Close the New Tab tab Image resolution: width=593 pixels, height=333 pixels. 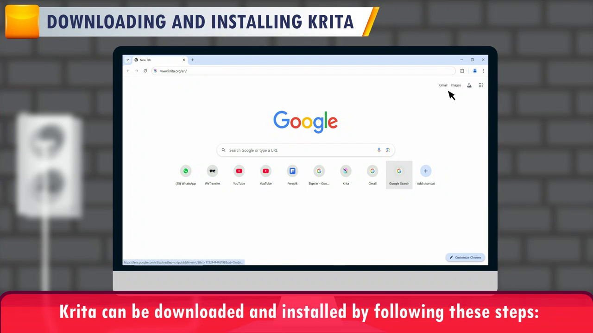point(184,60)
